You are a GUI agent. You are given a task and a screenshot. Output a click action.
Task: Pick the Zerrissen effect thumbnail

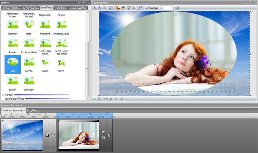[29, 80]
